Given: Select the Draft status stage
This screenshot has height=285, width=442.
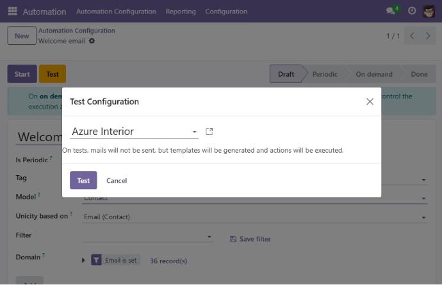Looking at the screenshot, I should click(286, 74).
